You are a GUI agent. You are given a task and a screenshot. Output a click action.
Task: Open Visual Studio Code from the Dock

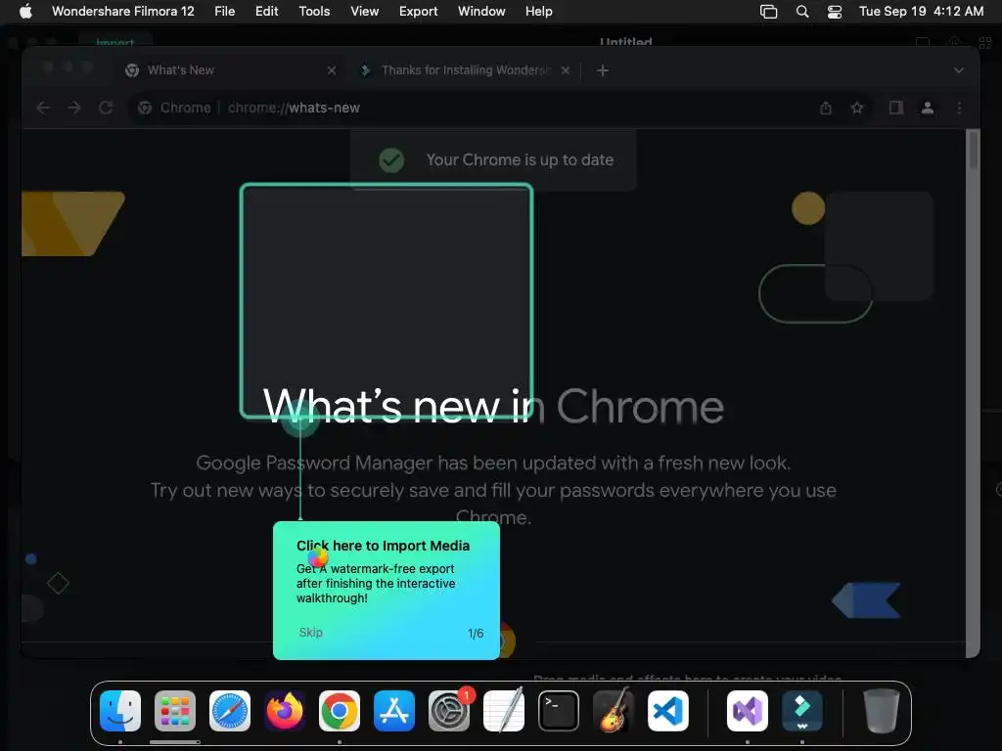[667, 710]
